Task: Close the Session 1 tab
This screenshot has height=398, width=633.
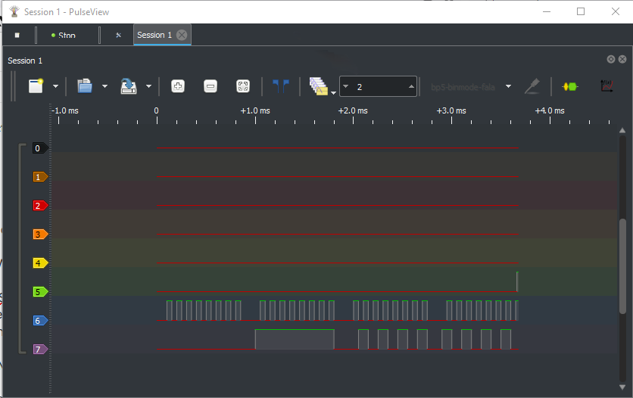Action: 182,35
